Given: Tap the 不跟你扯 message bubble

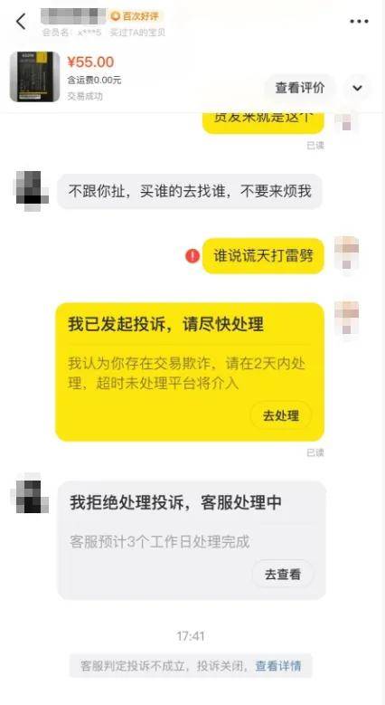Looking at the screenshot, I should pyautogui.click(x=190, y=192).
